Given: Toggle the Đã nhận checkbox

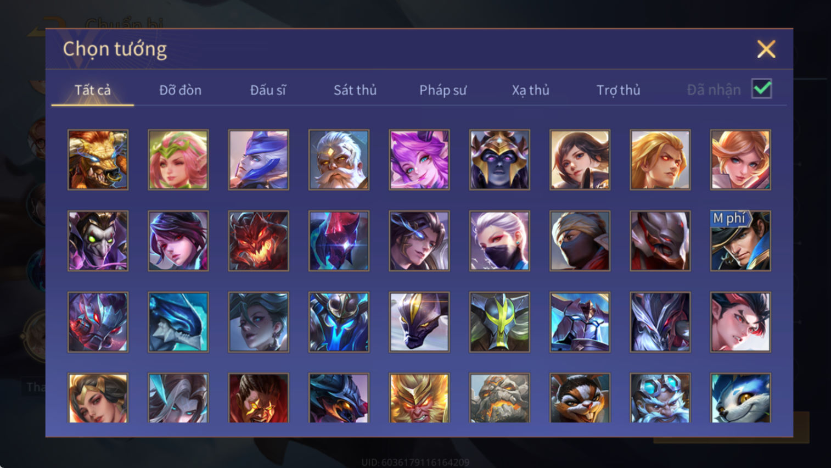Looking at the screenshot, I should pos(761,89).
